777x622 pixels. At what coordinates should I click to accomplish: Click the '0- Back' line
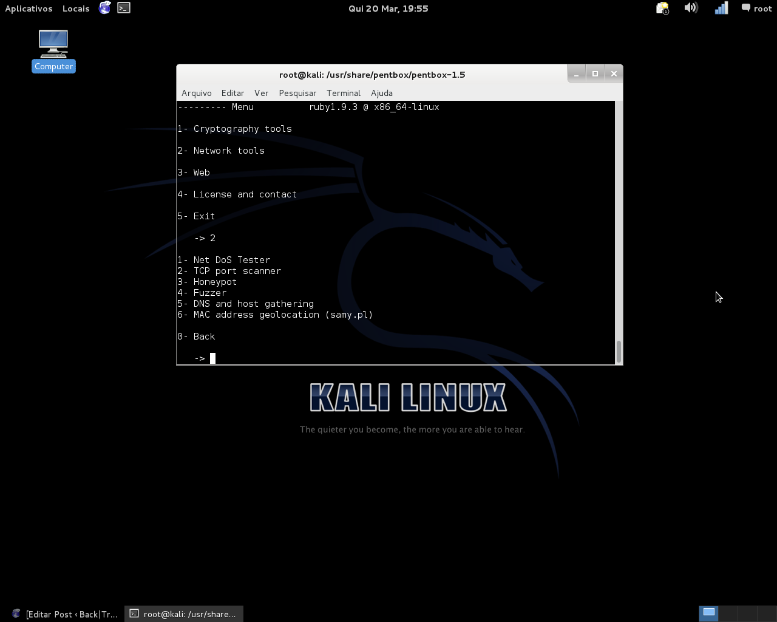click(196, 337)
